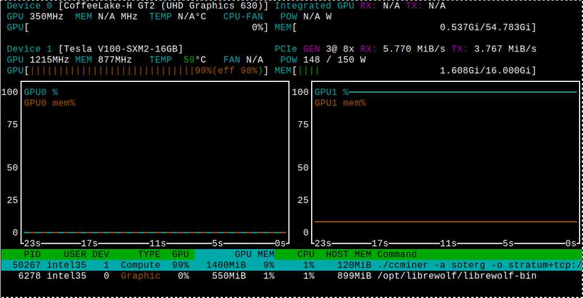583x298 pixels.
Task: Click the GPU 1215MHz clock reading
Action: click(x=38, y=60)
